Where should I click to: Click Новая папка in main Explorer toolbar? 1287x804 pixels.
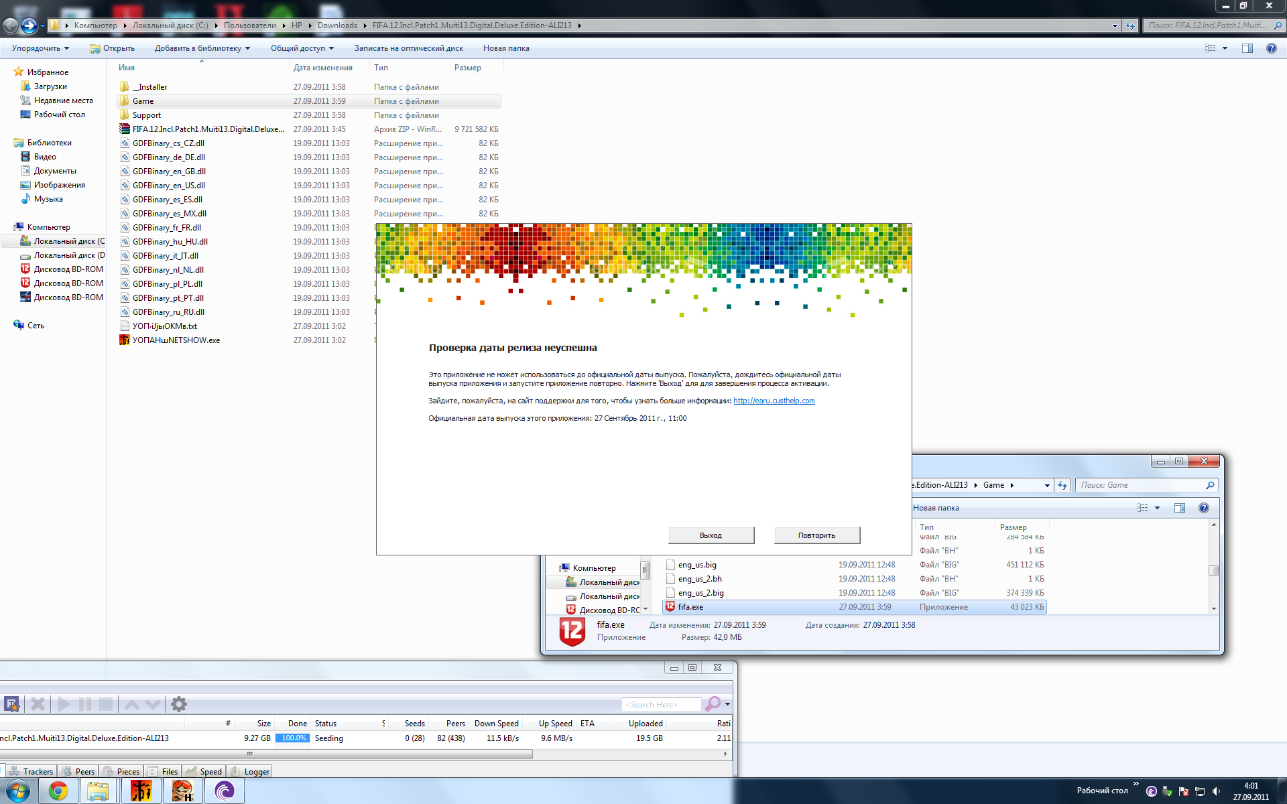(506, 48)
